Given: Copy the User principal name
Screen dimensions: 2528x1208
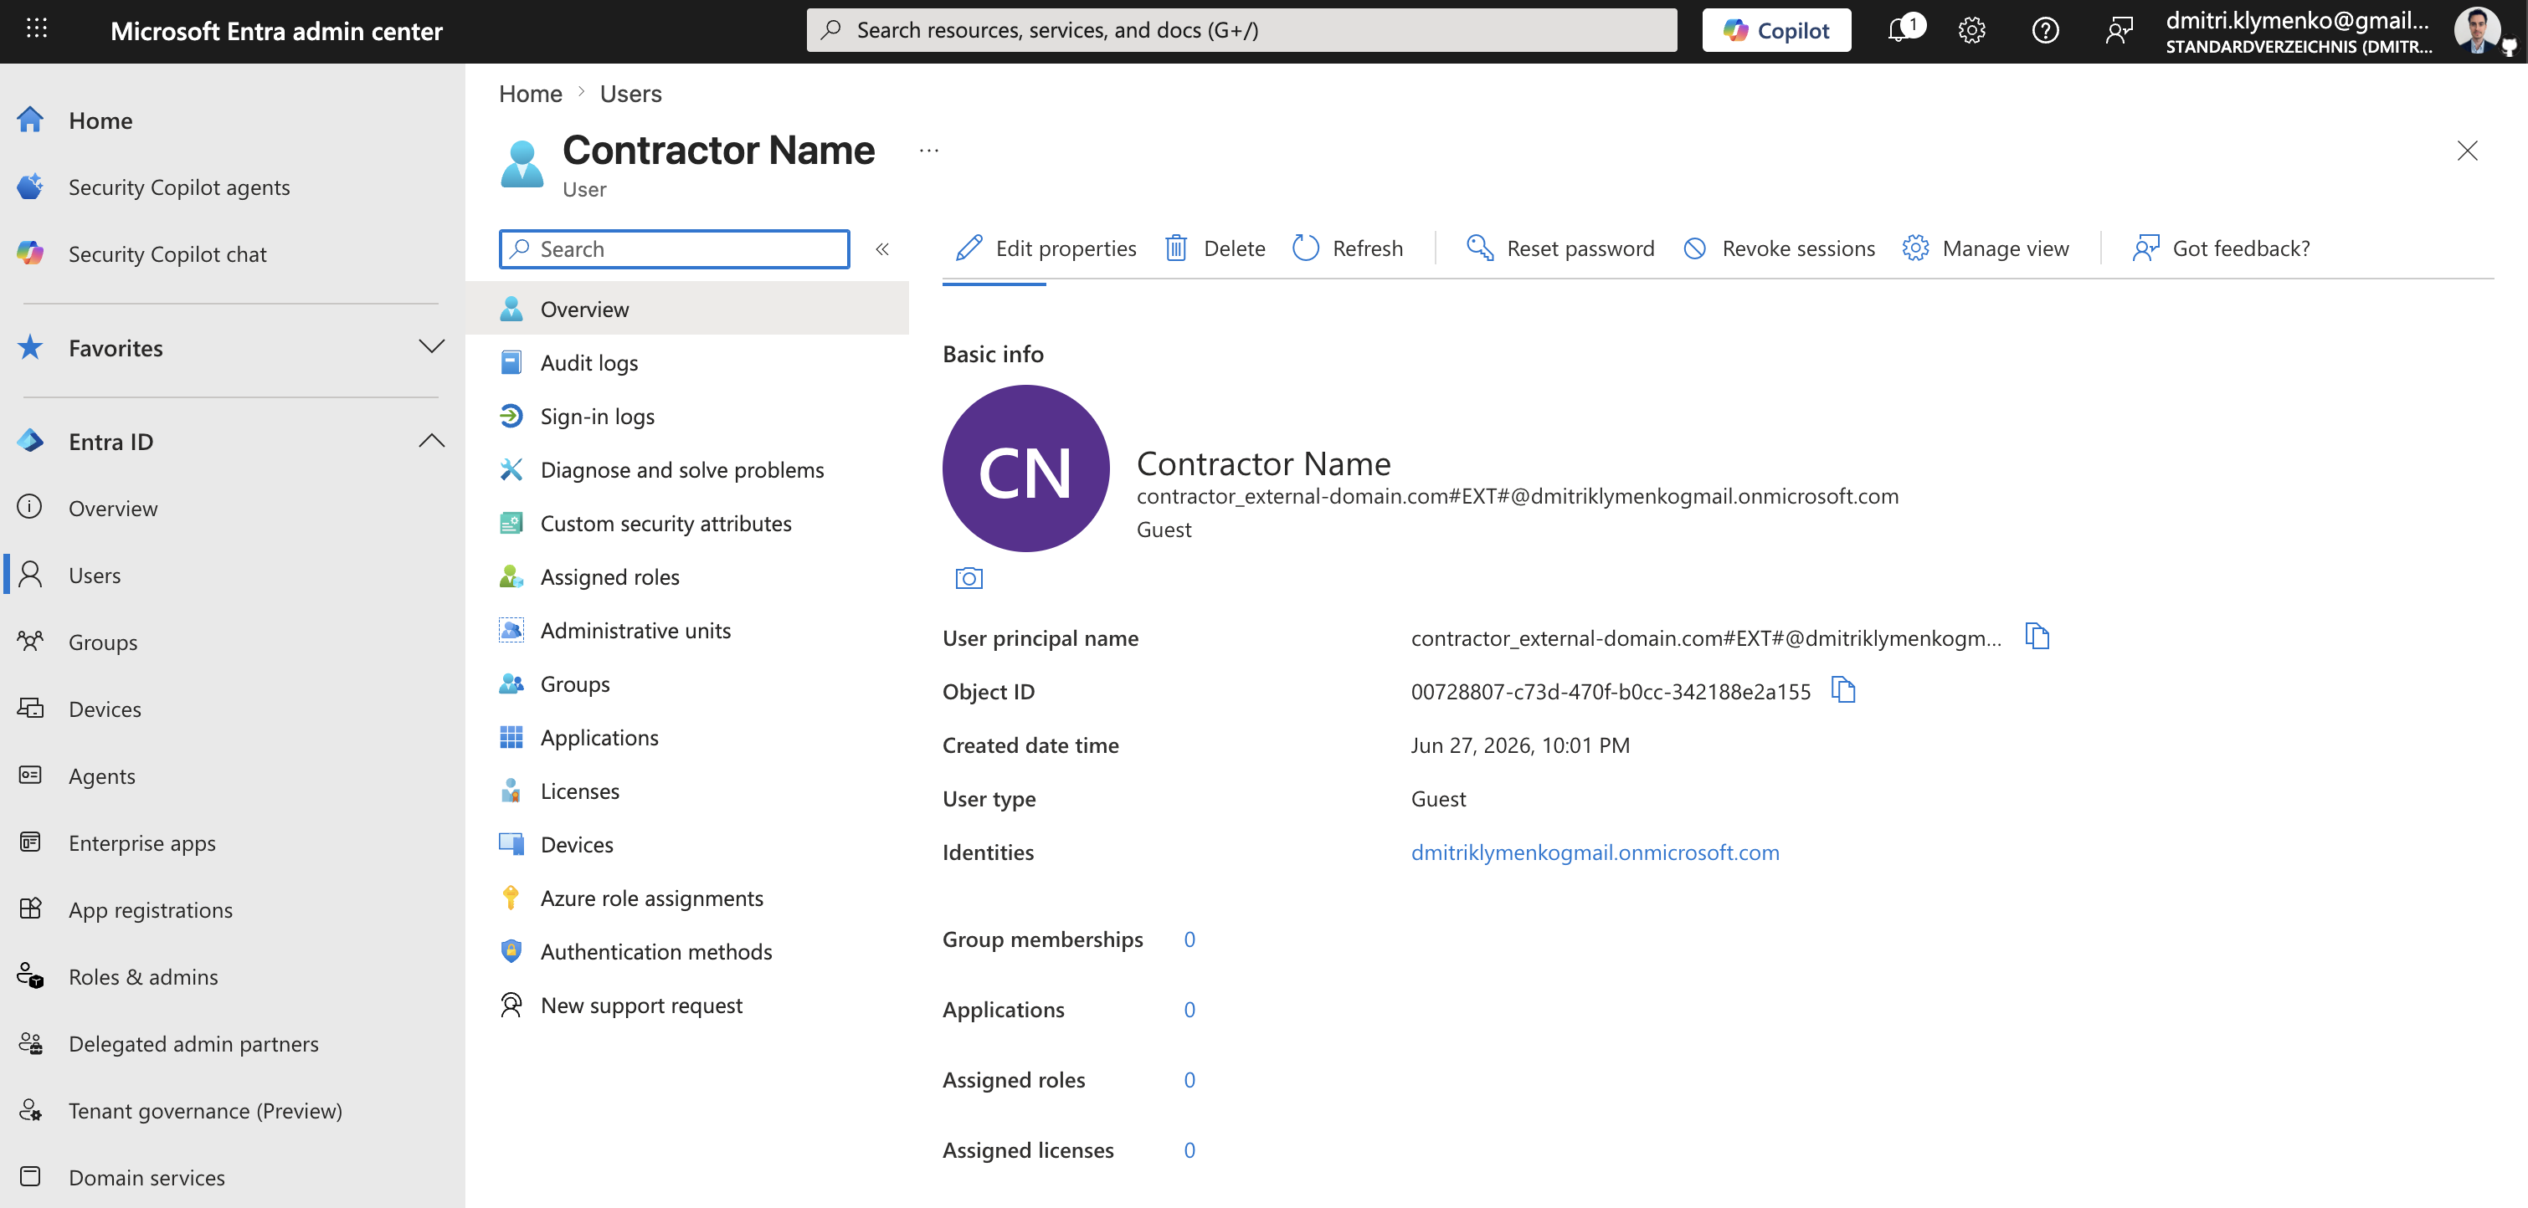Looking at the screenshot, I should click(x=2037, y=637).
